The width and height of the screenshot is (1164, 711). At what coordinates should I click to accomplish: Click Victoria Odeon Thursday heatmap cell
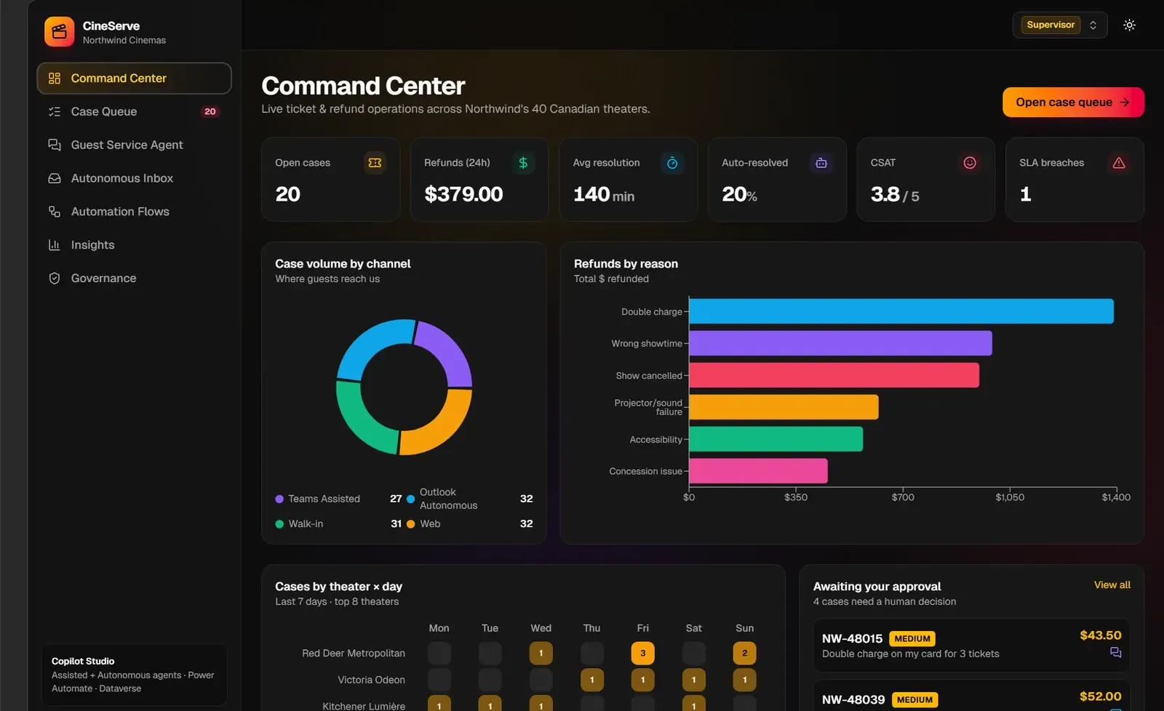pos(592,680)
